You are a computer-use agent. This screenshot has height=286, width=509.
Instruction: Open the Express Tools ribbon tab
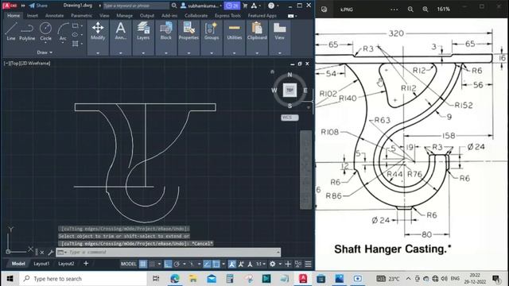[227, 16]
